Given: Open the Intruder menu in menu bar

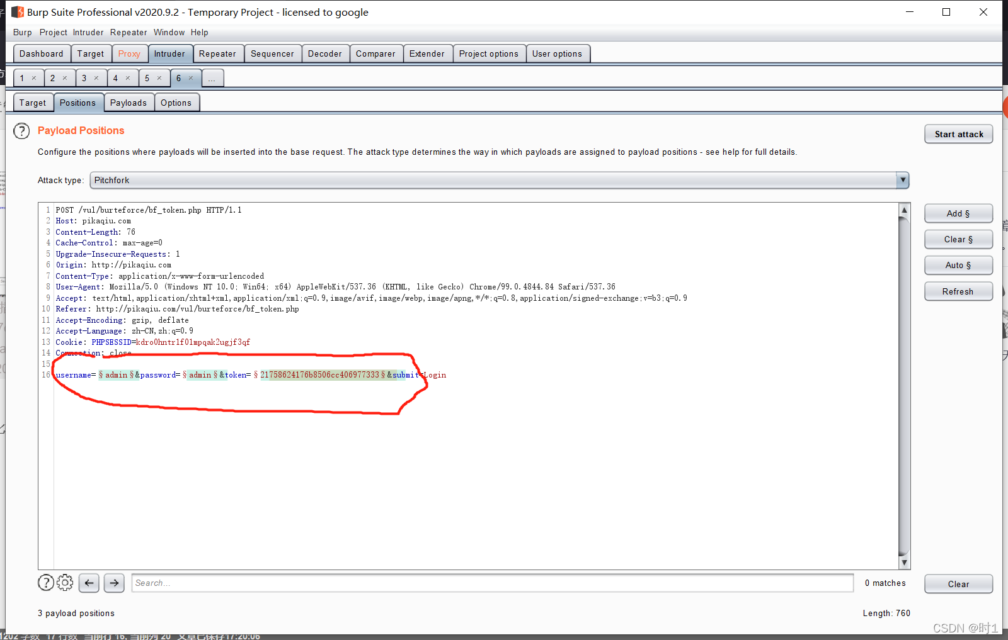Looking at the screenshot, I should tap(88, 32).
